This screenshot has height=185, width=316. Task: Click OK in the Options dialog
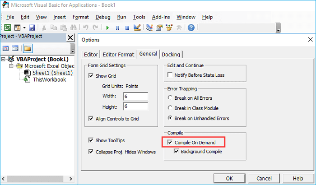(x=229, y=178)
